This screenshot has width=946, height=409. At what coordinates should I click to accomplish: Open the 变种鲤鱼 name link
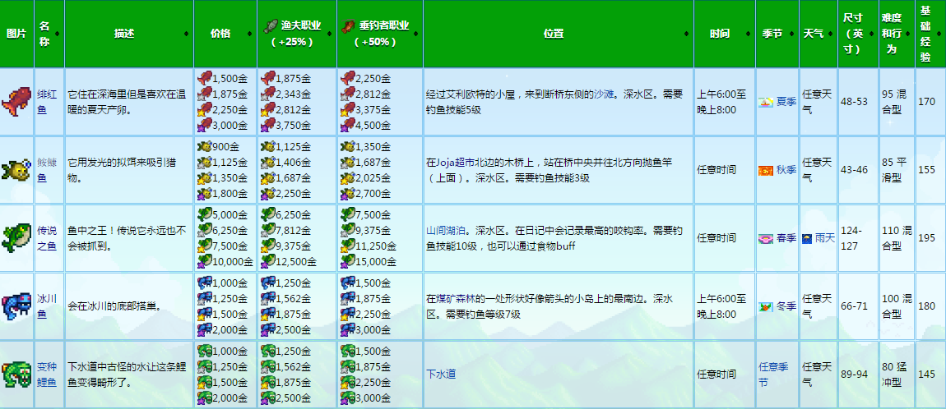point(47,374)
